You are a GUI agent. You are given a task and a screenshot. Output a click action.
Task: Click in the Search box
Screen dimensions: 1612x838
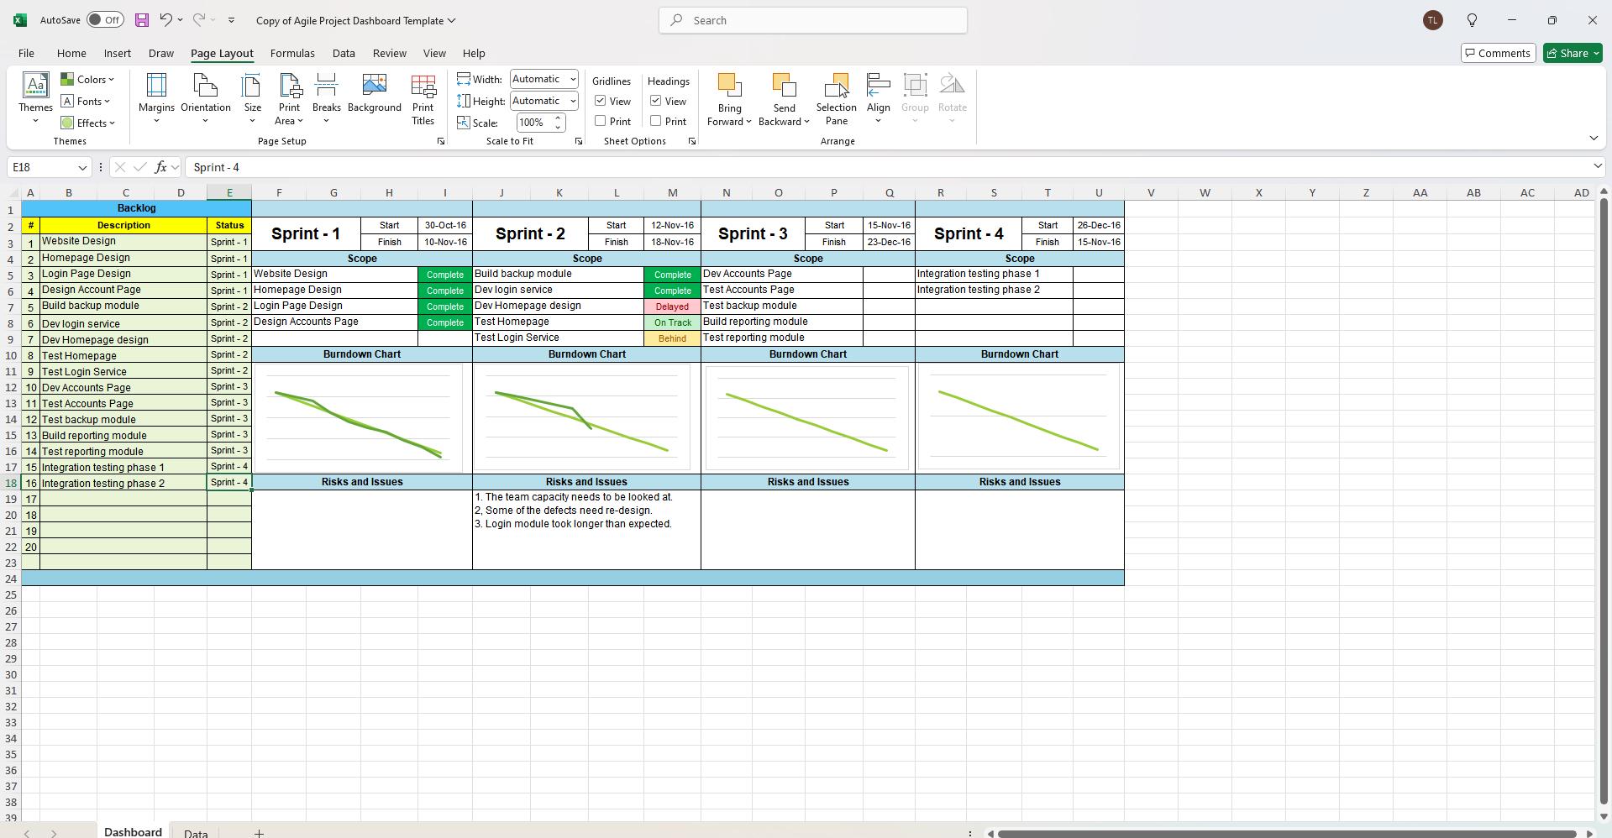pos(811,19)
